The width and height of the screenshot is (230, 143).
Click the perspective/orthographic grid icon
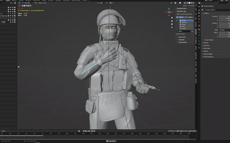pos(172,27)
